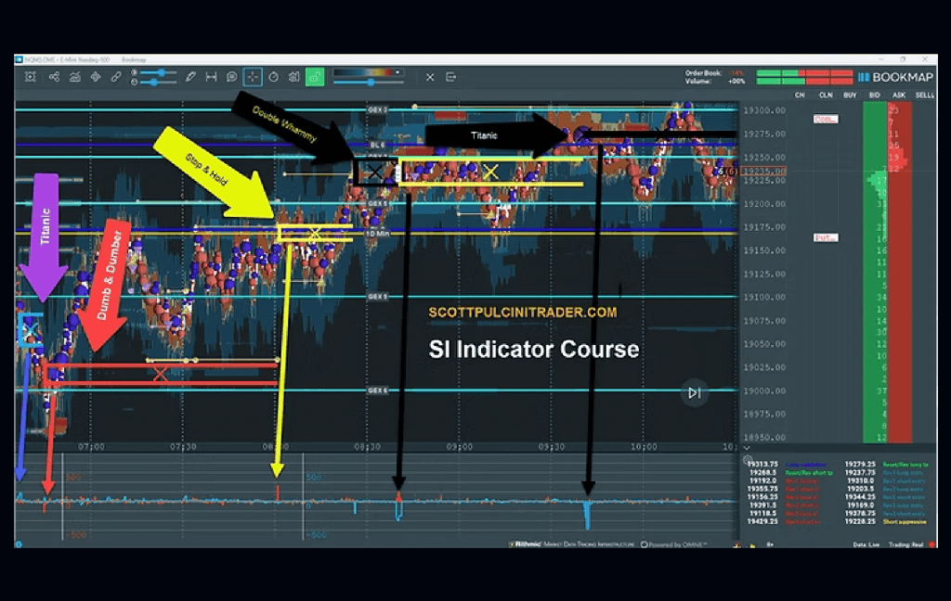Screen dimensions: 951x601
Task: Click the small brightness icon left of upper slider
Action: click(134, 72)
